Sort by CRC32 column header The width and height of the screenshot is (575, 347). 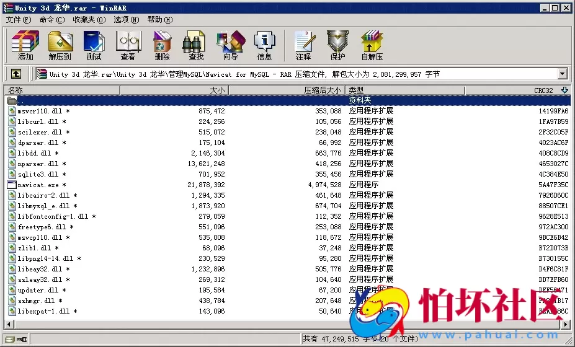point(517,90)
